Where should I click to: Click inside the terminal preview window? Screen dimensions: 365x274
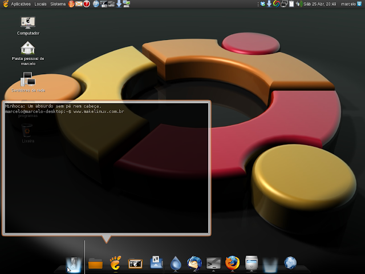107,168
